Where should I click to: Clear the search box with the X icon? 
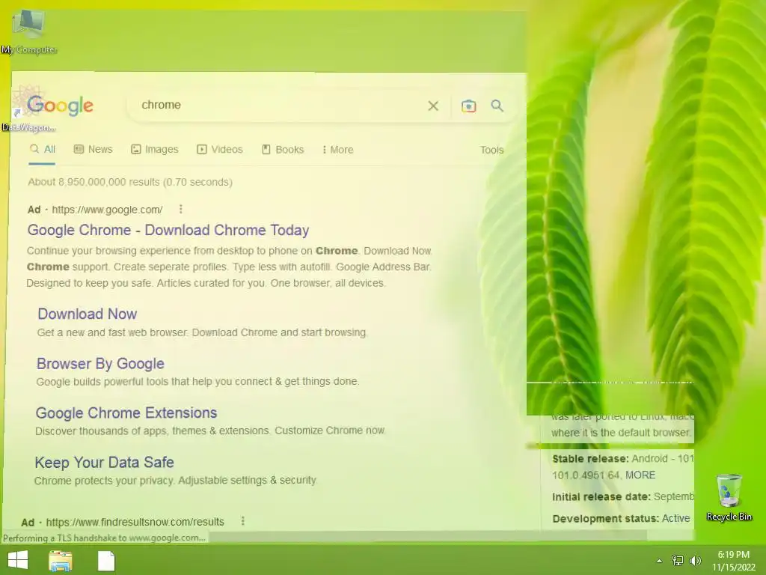(x=433, y=106)
